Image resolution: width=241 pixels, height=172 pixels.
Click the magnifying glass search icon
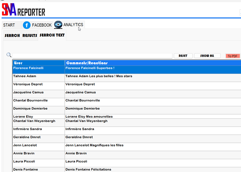pos(9,55)
